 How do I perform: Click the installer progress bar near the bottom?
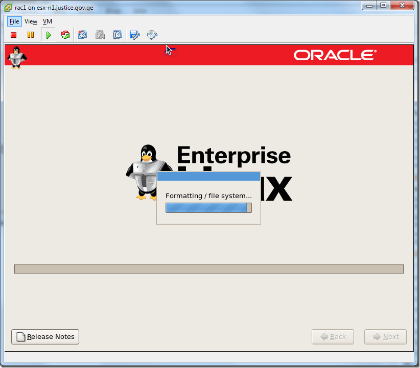(209, 267)
